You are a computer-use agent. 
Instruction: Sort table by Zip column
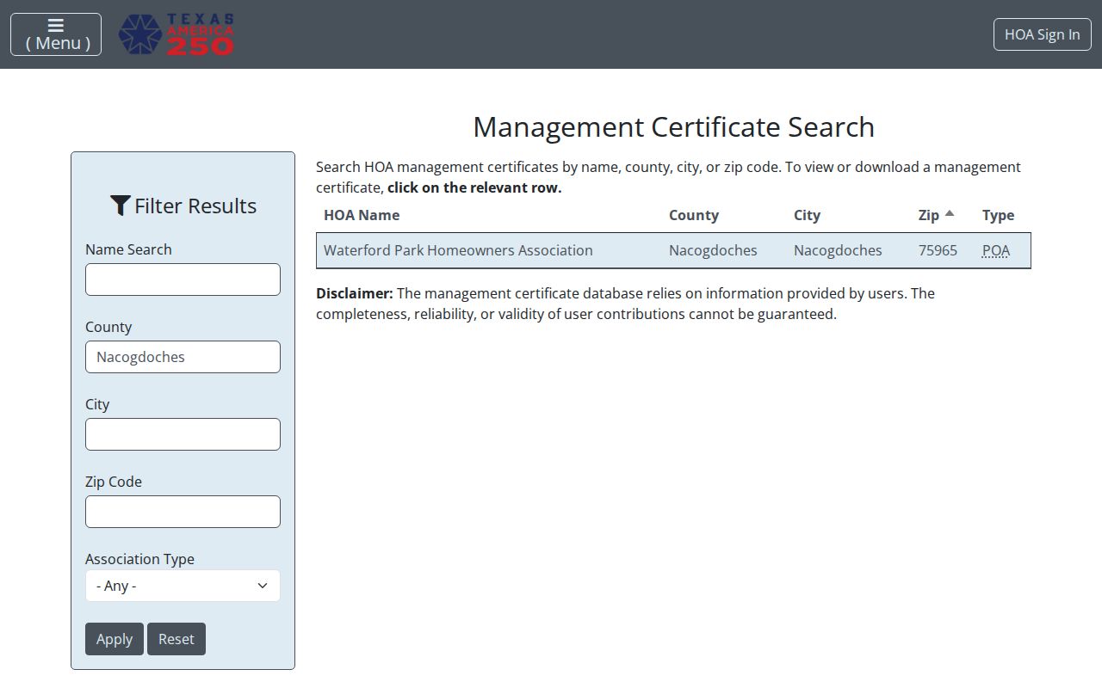(929, 215)
